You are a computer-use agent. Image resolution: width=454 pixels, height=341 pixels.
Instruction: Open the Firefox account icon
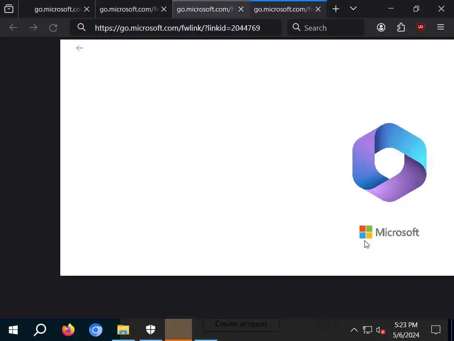click(x=381, y=27)
